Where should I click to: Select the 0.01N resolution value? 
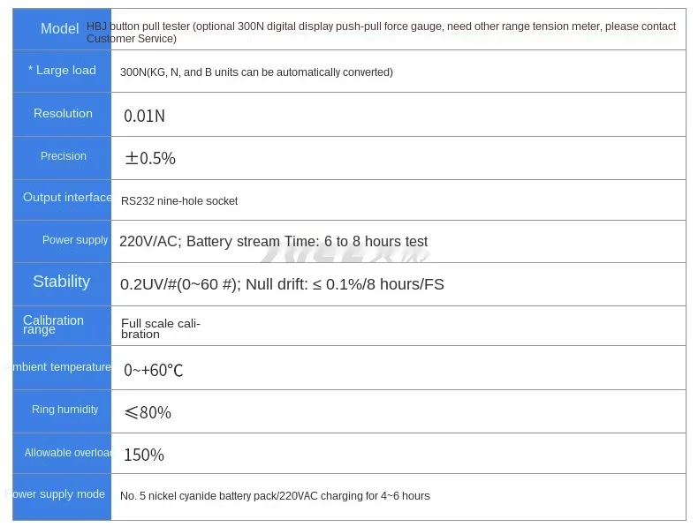pos(144,116)
